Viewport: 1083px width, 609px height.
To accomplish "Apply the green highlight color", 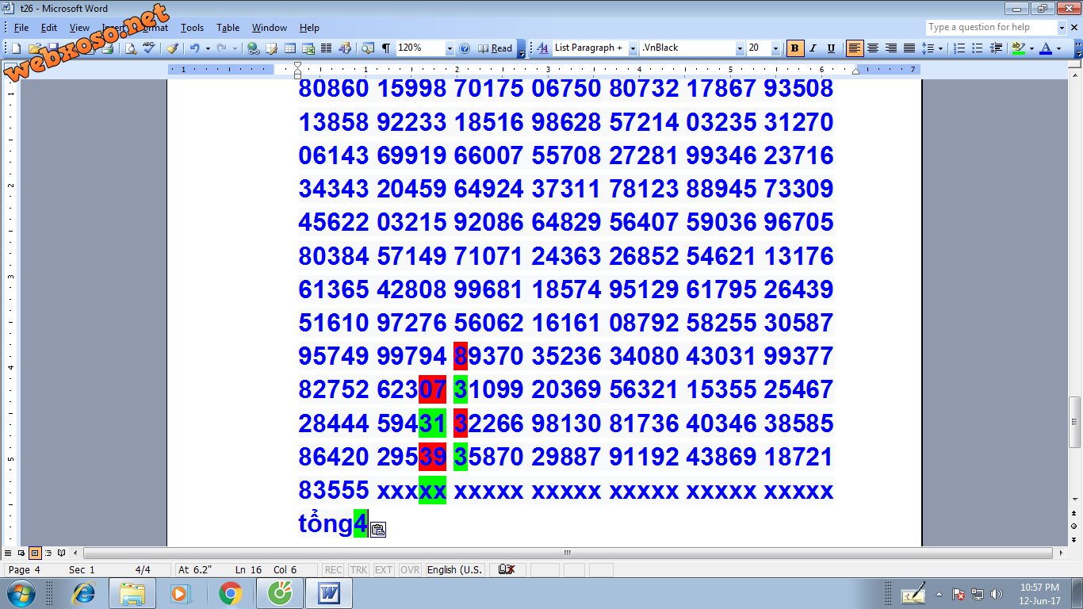I will [1018, 48].
